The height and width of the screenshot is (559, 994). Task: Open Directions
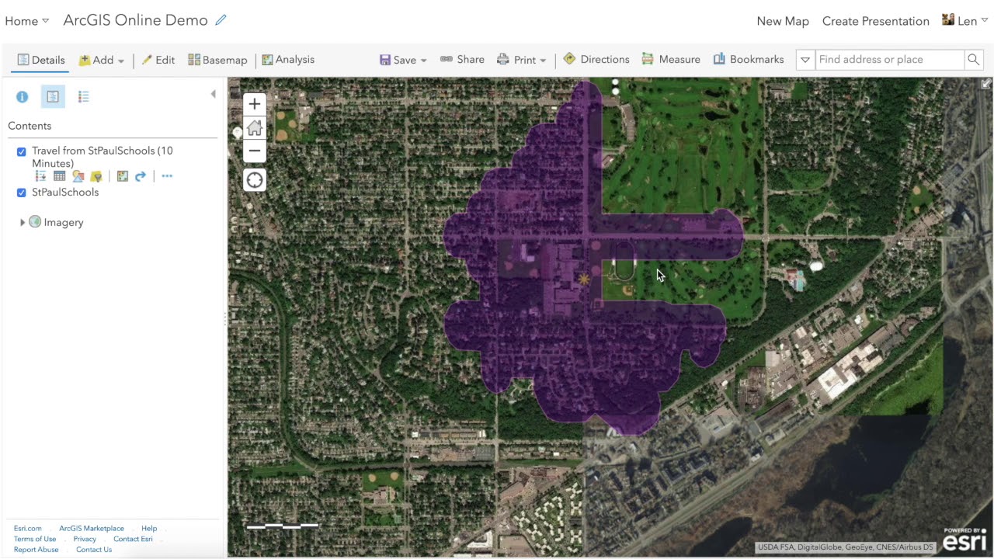596,60
